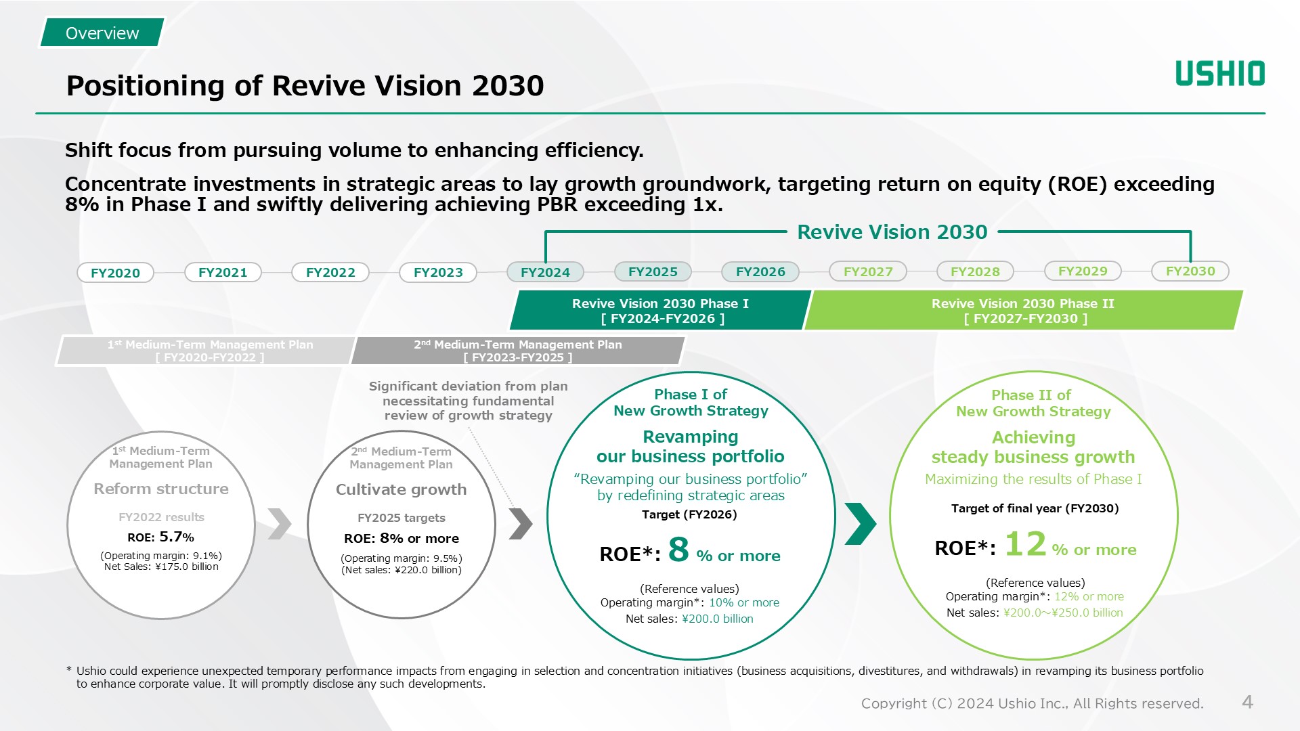The image size is (1300, 731).
Task: Click the FY2024 timeline marker
Action: 545,272
